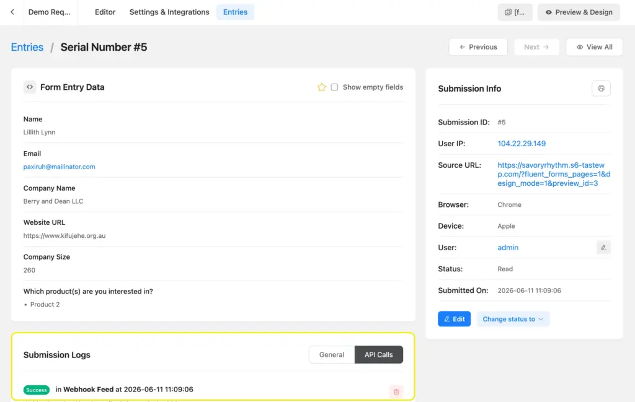Go back using the left chevron icon
Viewport: 635px width, 402px height.
point(12,12)
